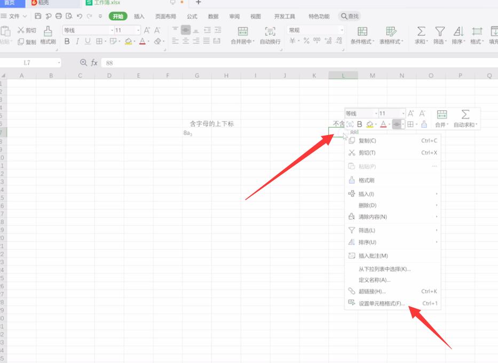Click the ribbon Copy (复制) button

(x=27, y=42)
